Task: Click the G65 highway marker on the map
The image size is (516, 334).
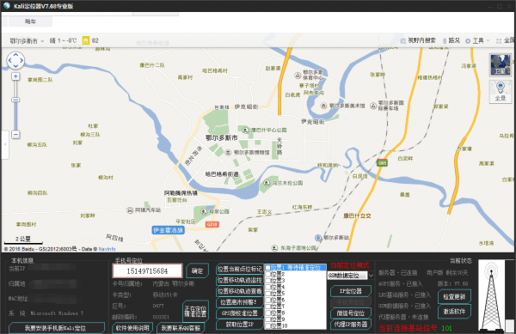Action: tap(382, 163)
